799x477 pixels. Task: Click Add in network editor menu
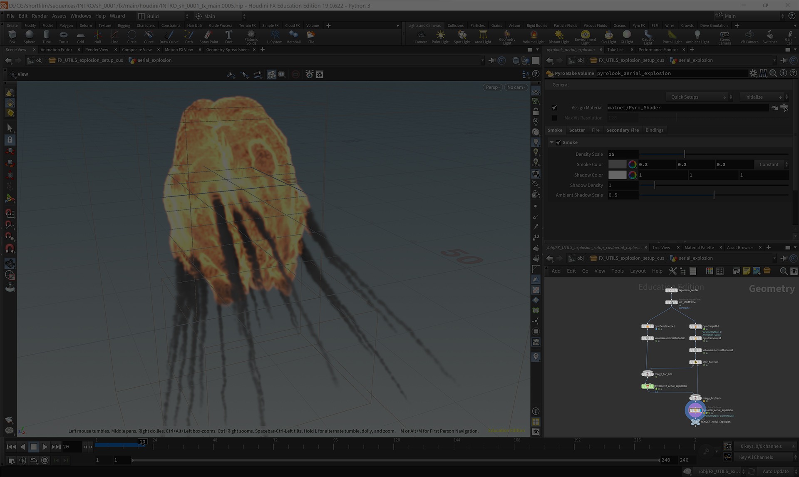click(x=556, y=271)
